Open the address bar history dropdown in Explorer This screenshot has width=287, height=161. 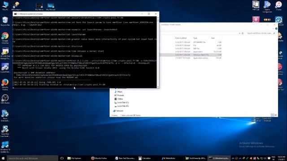(239, 34)
